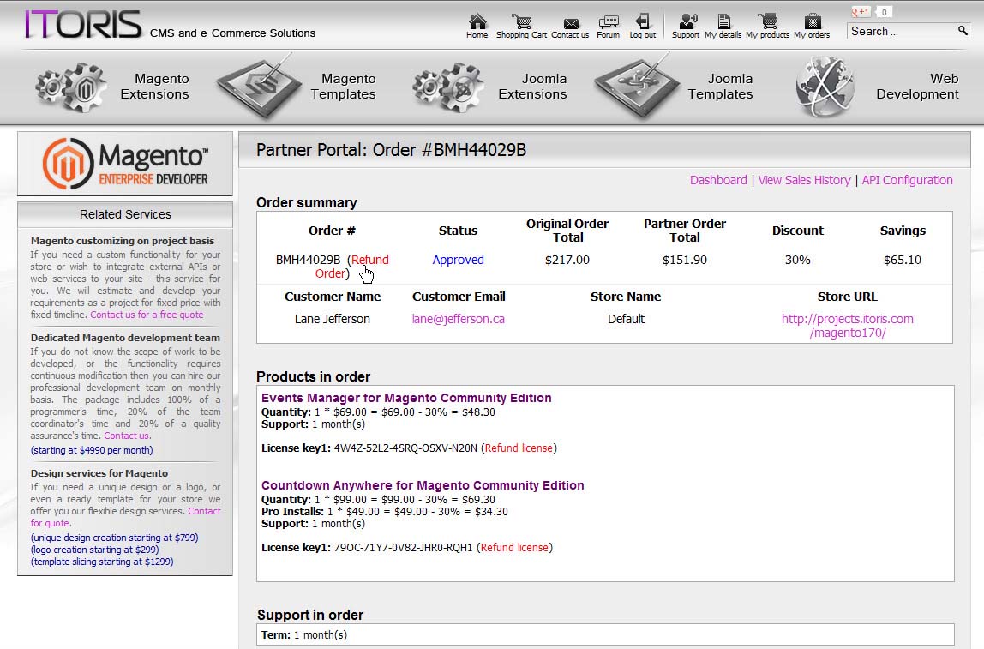The image size is (984, 649).
Task: Click the 30% discount value
Action: [x=798, y=260]
